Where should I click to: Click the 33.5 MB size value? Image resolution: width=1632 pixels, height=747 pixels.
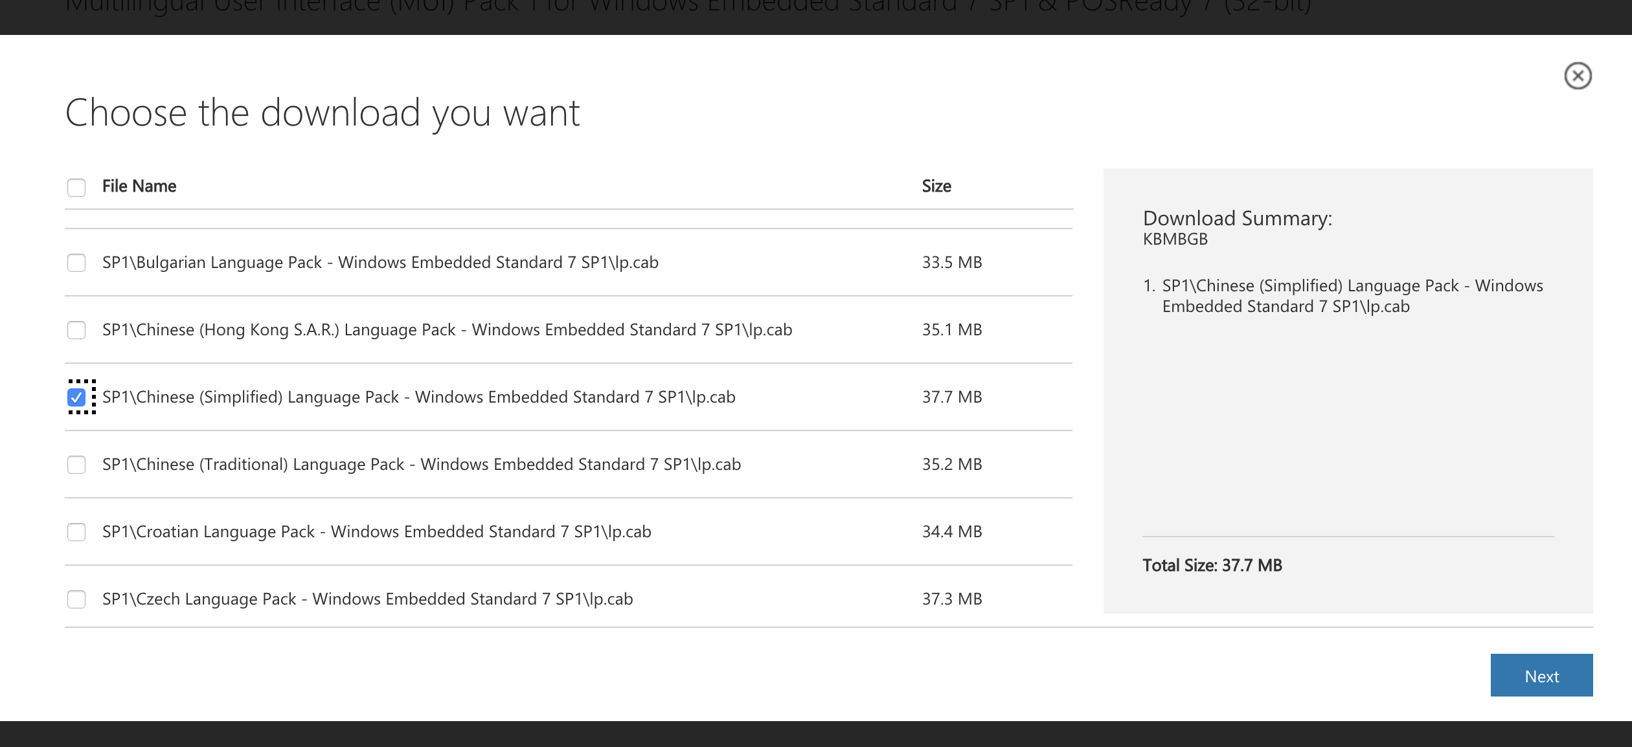coord(951,263)
